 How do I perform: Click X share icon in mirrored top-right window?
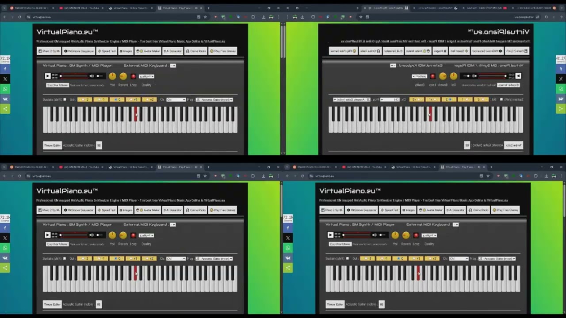coord(561,79)
